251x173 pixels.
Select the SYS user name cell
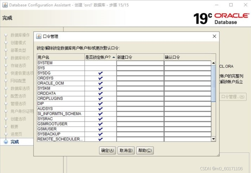(61, 68)
